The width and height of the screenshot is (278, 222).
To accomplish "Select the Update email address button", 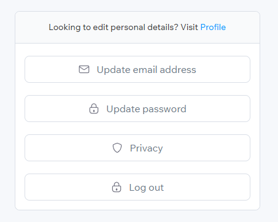I will pyautogui.click(x=137, y=69).
